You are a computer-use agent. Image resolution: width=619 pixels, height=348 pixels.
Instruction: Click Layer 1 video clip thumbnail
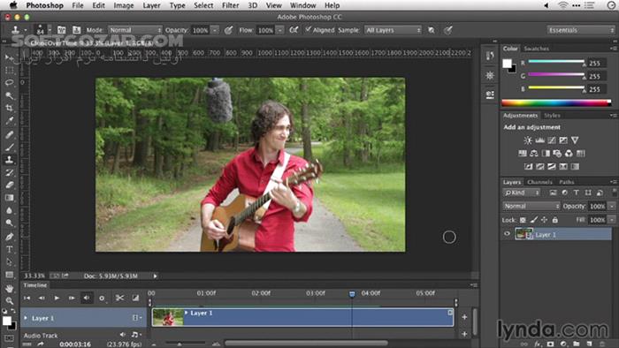168,317
